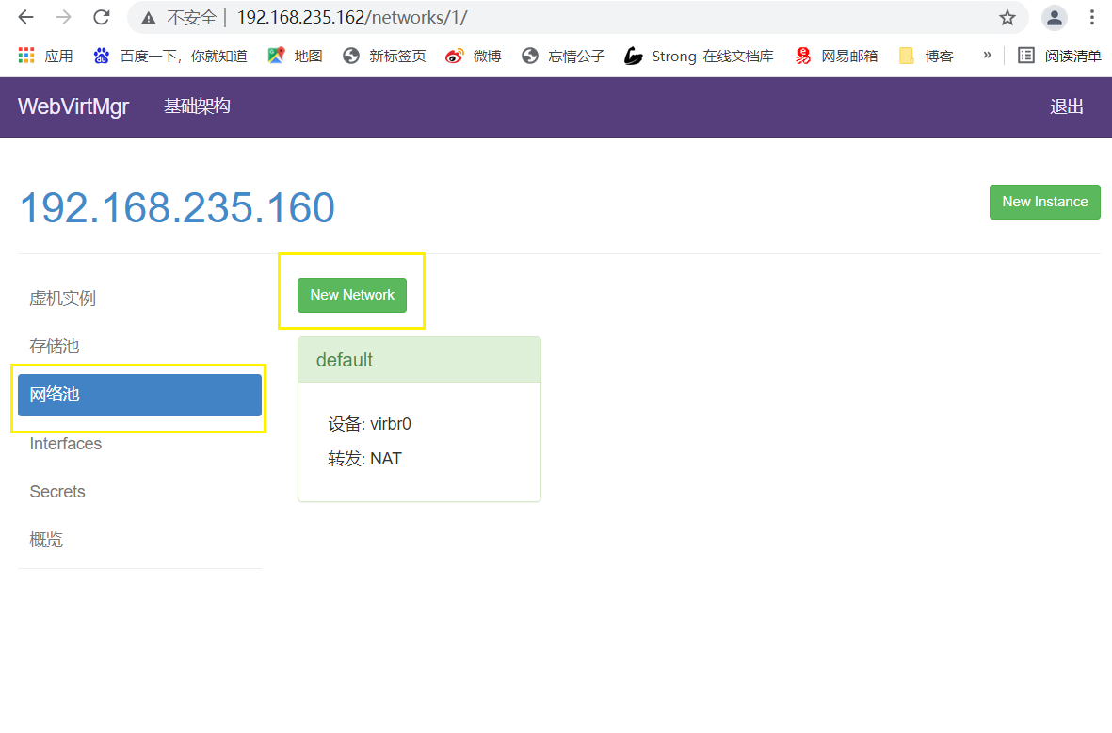
Task: Select Interfaces in the sidebar
Action: [139, 444]
